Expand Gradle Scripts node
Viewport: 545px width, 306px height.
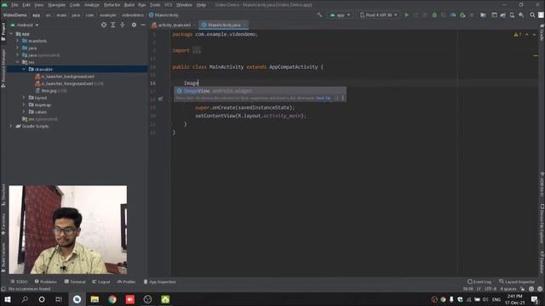[11, 126]
